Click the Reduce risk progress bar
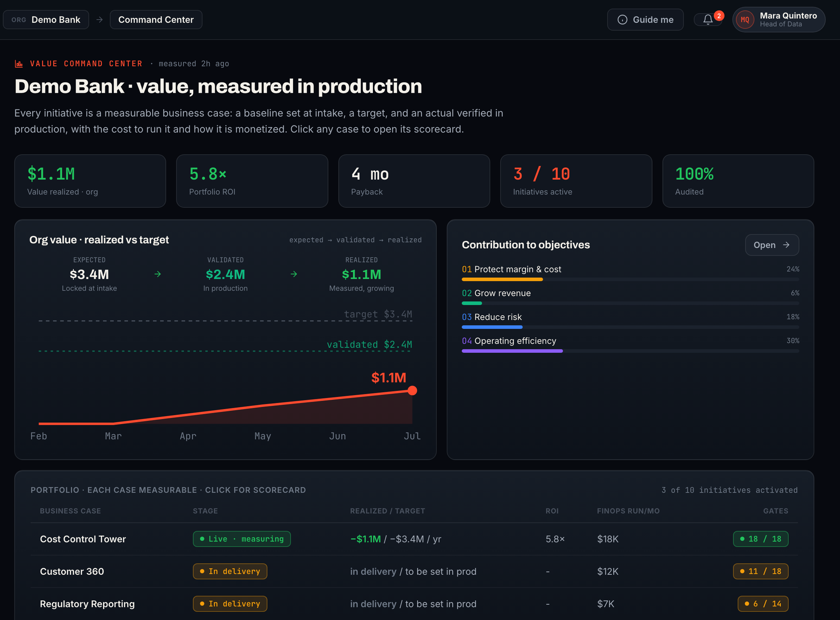840x620 pixels. [630, 327]
